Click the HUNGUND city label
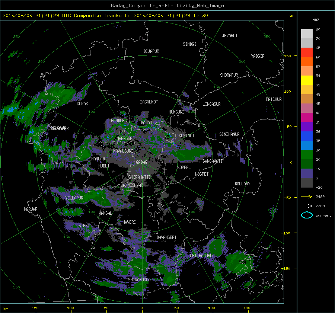 176,112
